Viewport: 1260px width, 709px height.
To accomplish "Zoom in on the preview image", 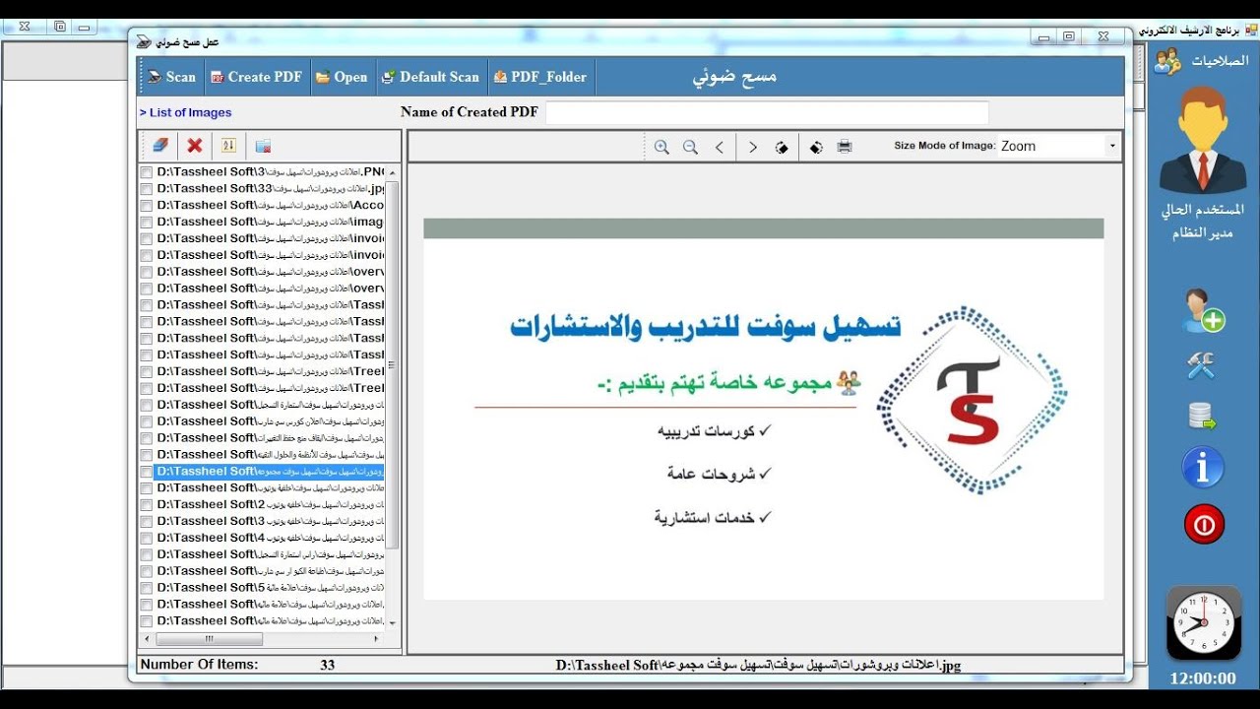I will [x=661, y=147].
